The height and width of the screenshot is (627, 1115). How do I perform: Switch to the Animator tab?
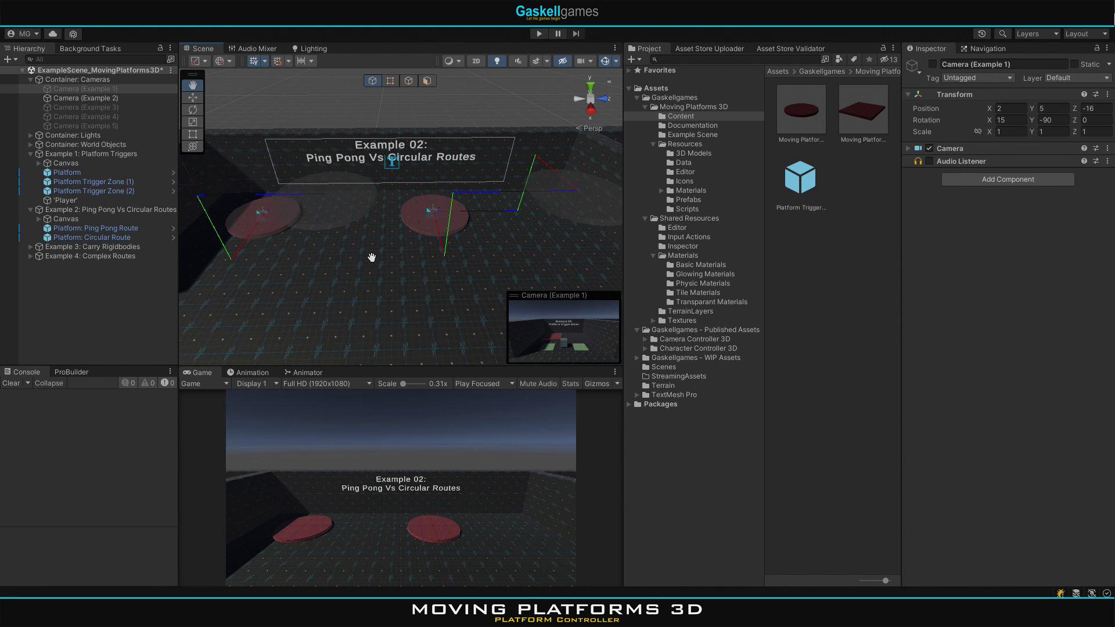pyautogui.click(x=303, y=372)
